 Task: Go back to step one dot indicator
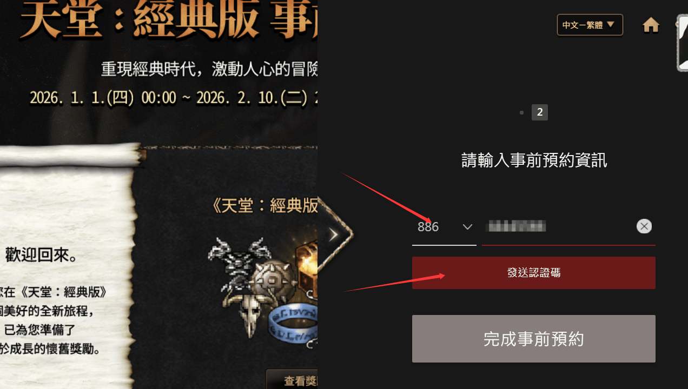click(521, 112)
